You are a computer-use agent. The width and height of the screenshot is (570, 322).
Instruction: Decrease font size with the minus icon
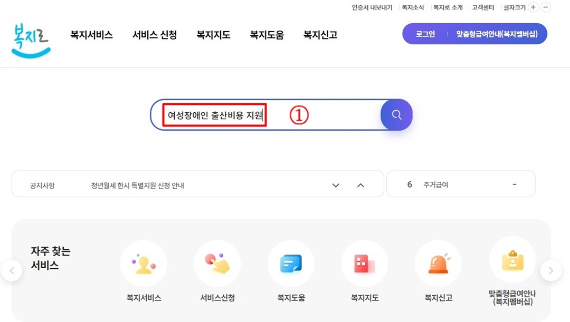click(x=547, y=7)
